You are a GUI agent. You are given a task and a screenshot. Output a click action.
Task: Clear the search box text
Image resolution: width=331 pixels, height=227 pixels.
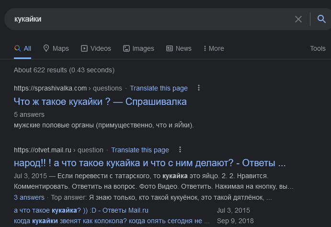tap(298, 19)
